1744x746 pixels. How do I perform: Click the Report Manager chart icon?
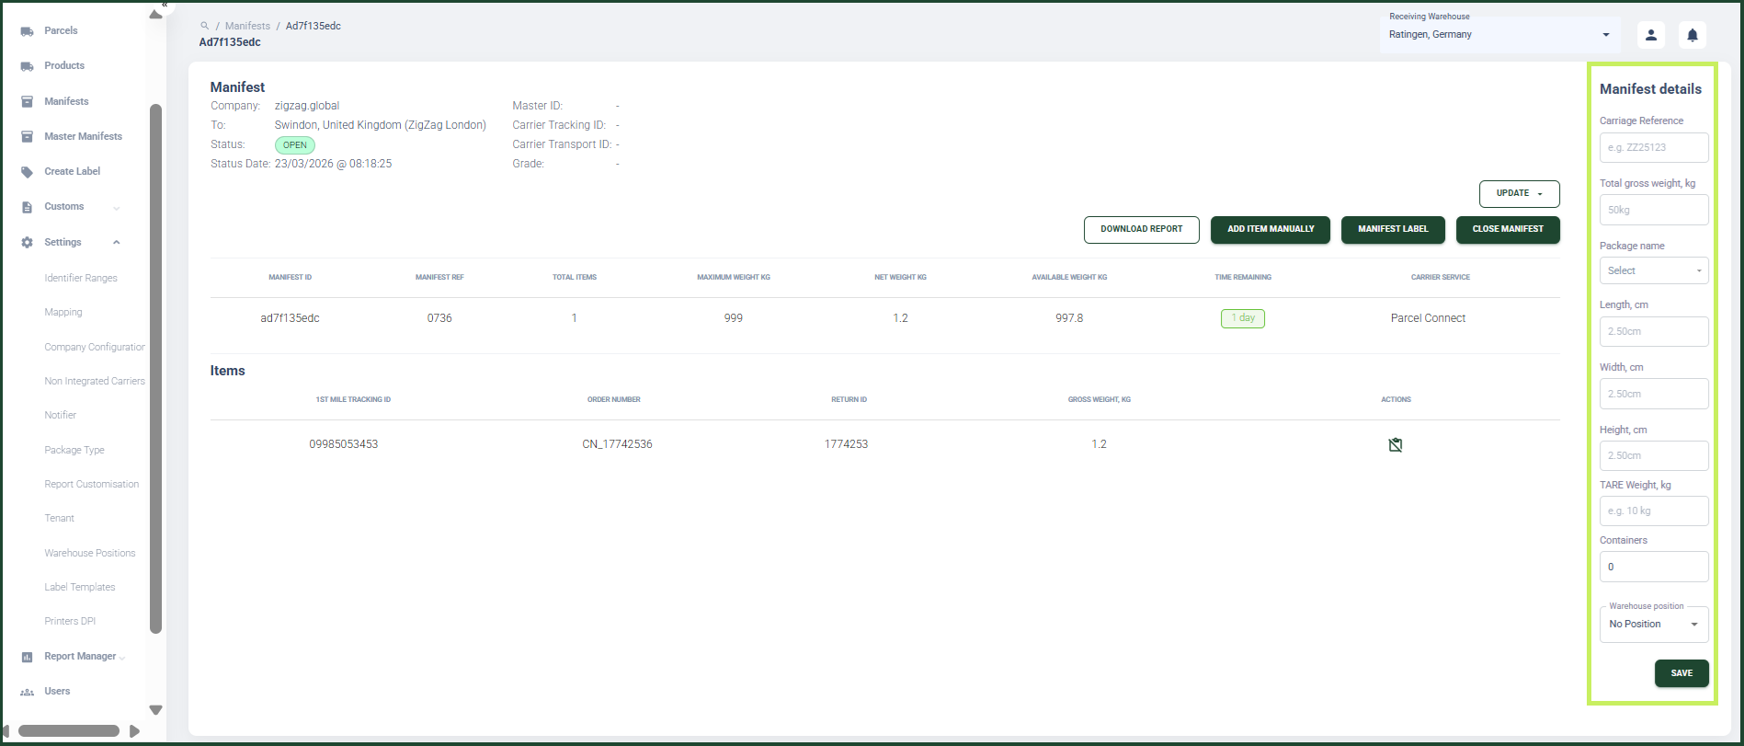pos(27,657)
